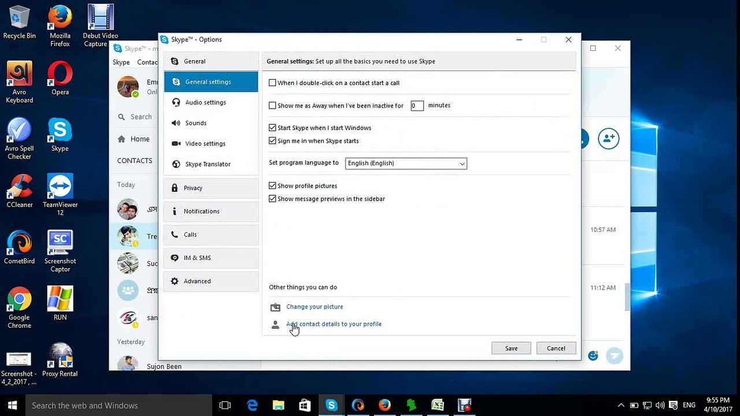
Task: Open Task View on the taskbar
Action: (225, 406)
